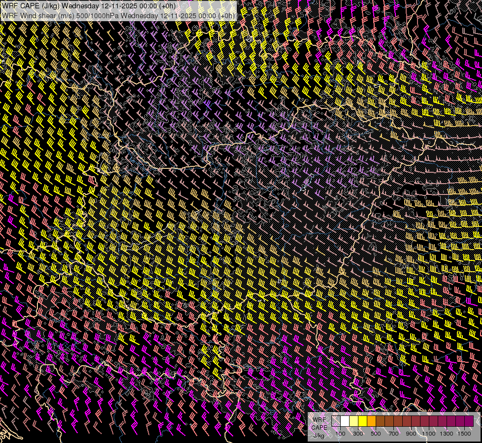Click the 1300 tick label on the legend
Screen dimensions: 482x443
(447, 434)
